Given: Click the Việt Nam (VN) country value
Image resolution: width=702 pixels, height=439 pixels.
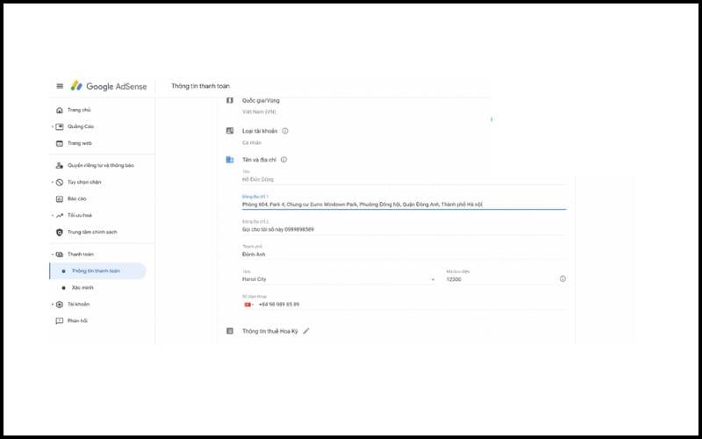Looking at the screenshot, I should (259, 112).
